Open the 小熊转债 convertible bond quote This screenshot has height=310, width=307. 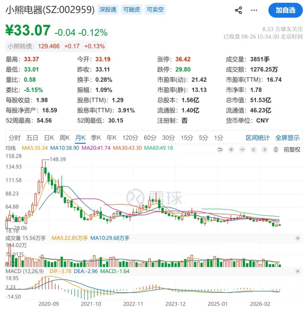point(56,46)
